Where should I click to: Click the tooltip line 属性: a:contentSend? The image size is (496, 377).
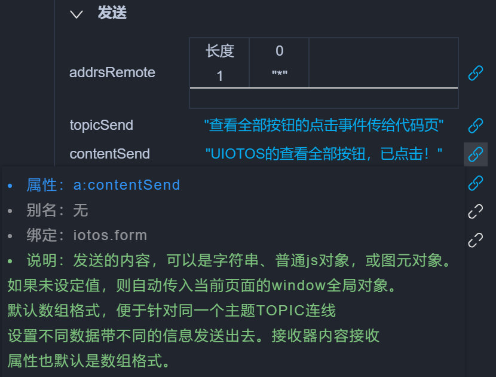point(103,185)
